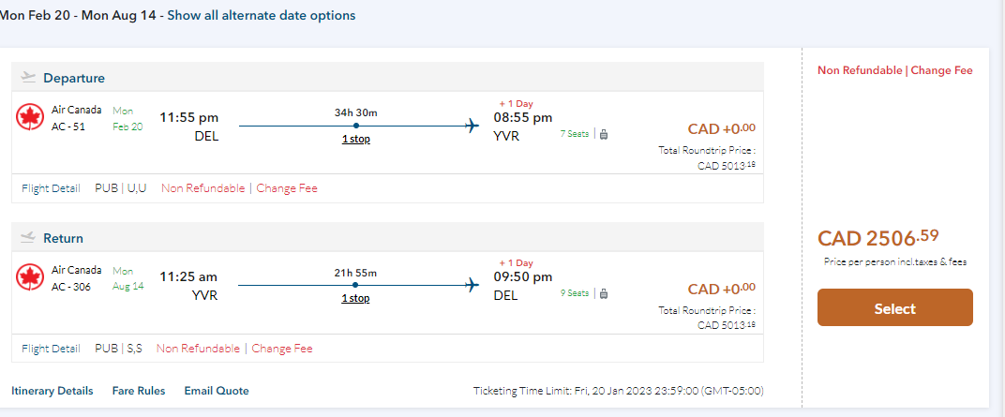1005x417 pixels.
Task: Click baggage icon beside 9 Seats
Action: point(603,293)
